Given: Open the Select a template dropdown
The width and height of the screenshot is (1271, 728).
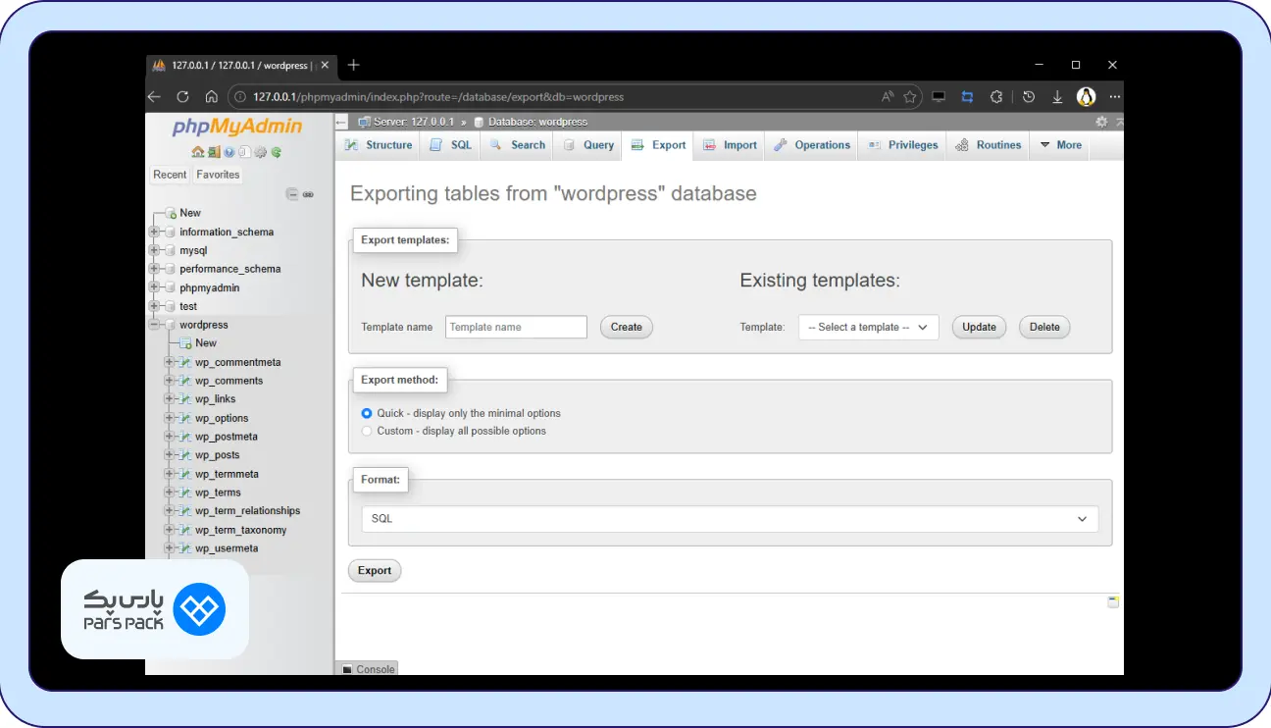Looking at the screenshot, I should coord(869,327).
